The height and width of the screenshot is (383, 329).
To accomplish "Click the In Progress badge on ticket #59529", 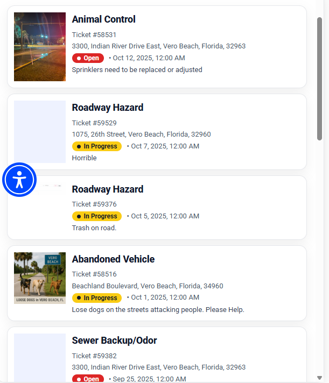I will coord(97,146).
